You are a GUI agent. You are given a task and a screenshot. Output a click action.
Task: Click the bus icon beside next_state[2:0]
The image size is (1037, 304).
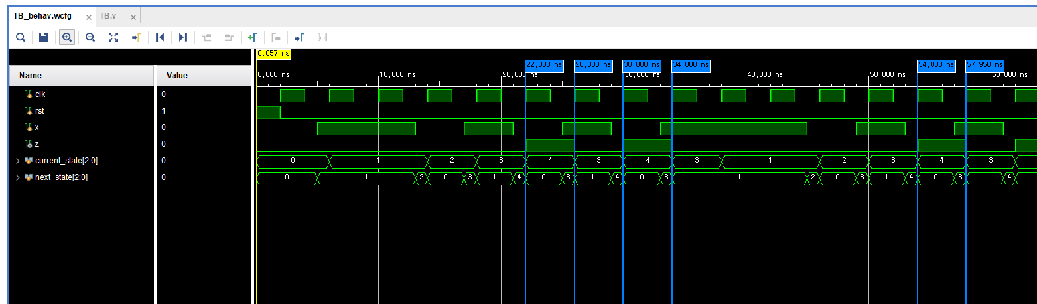(x=29, y=177)
